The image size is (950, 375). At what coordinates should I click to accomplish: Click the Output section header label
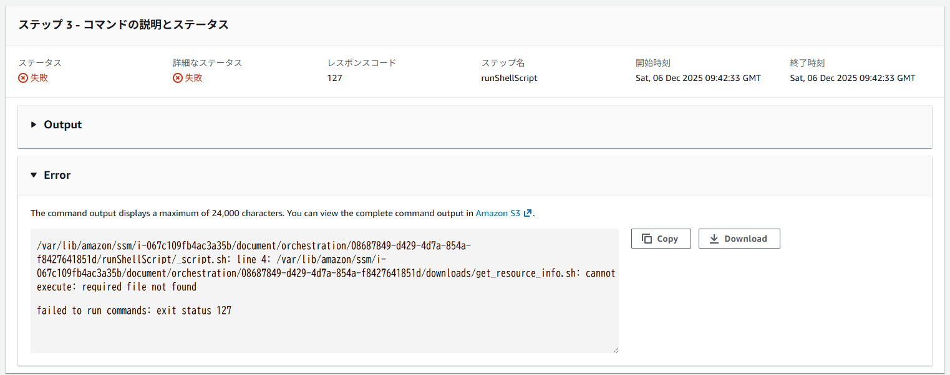(x=62, y=125)
